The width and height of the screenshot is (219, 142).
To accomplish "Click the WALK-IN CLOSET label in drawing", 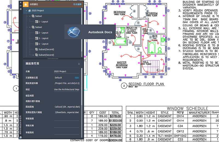I will point(132,29).
